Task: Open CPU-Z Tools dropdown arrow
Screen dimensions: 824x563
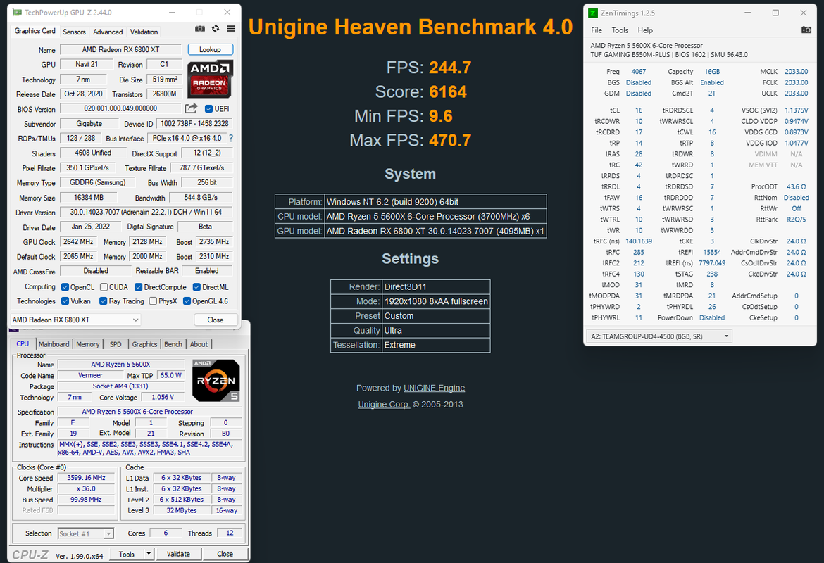Action: (x=149, y=554)
